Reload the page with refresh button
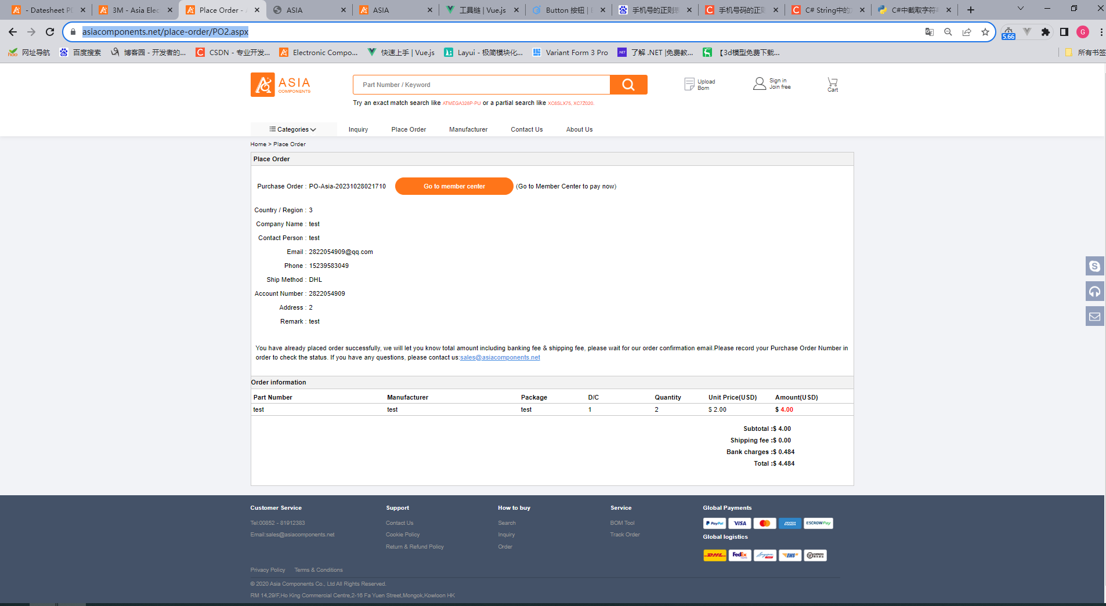The image size is (1106, 606). point(50,32)
